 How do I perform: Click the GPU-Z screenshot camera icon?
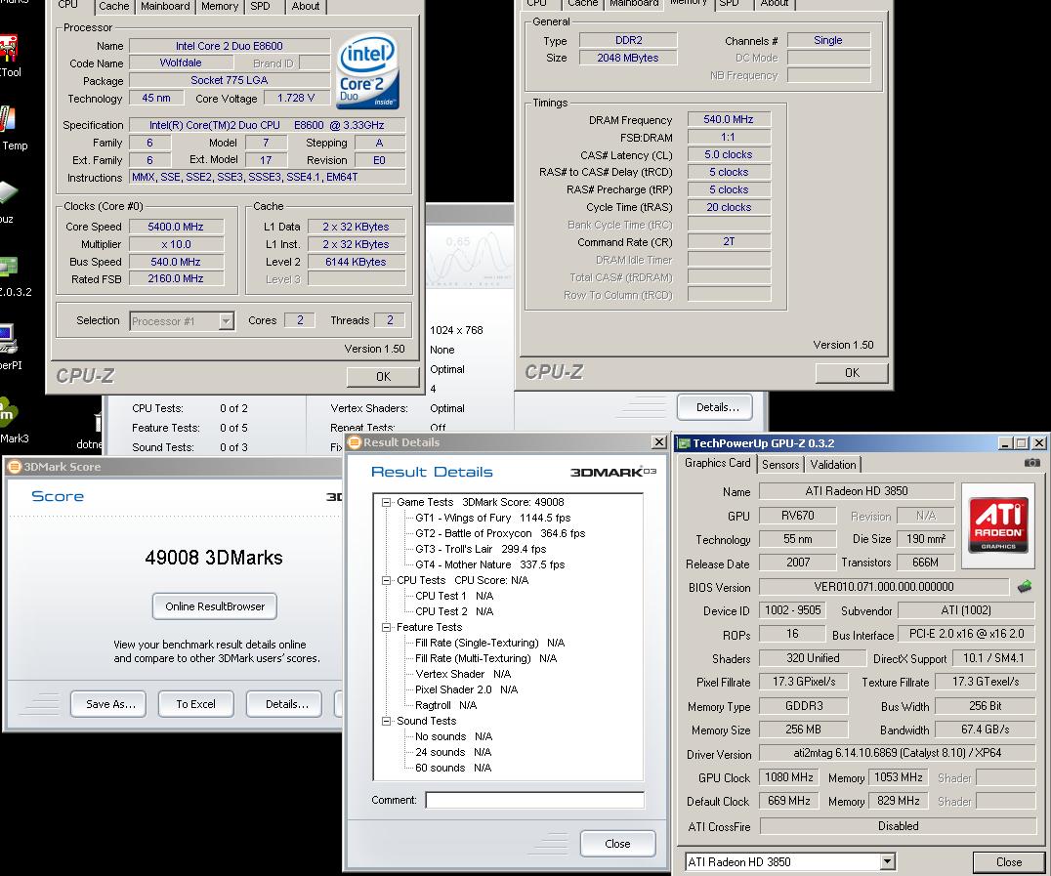coord(1032,463)
